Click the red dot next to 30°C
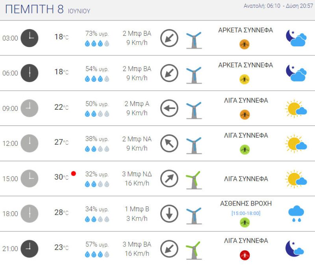 [74, 173]
